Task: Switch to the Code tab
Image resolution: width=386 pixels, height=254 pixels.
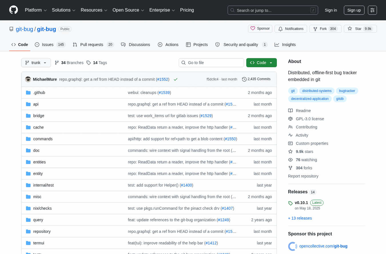Action: click(x=20, y=45)
